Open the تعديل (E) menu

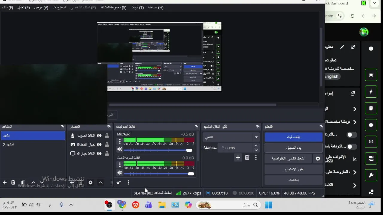[24, 7]
